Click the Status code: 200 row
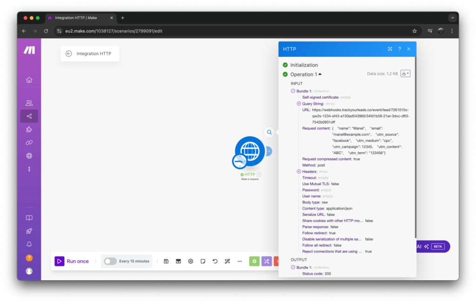This screenshot has height=303, width=476. pyautogui.click(x=316, y=274)
